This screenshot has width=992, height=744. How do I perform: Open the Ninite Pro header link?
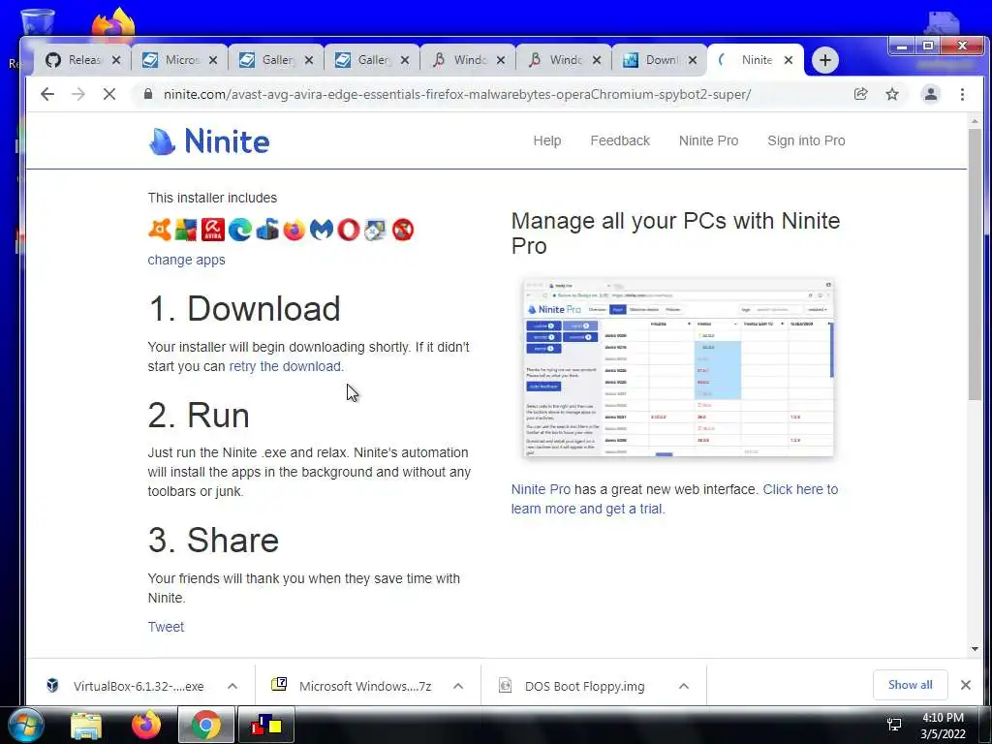(x=708, y=140)
